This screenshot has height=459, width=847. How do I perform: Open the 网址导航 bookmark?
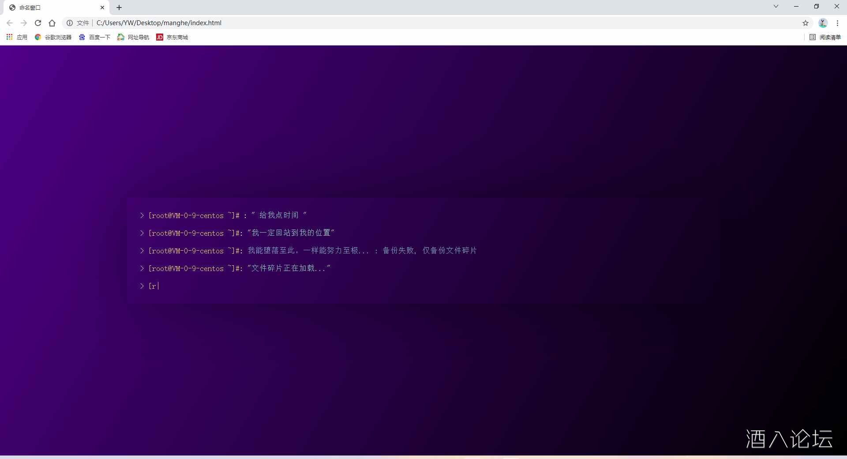[133, 38]
